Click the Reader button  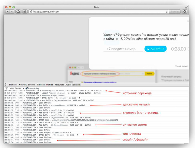(175, 11)
